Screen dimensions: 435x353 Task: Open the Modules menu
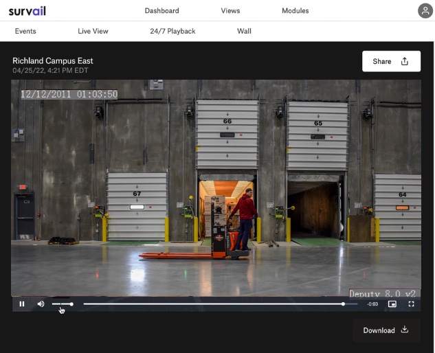295,11
